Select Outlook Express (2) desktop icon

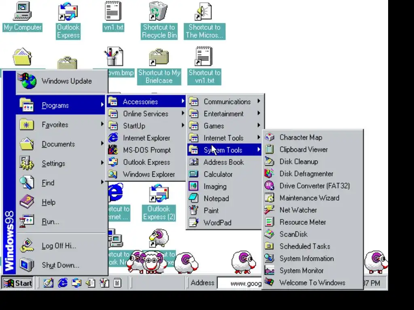(x=158, y=203)
